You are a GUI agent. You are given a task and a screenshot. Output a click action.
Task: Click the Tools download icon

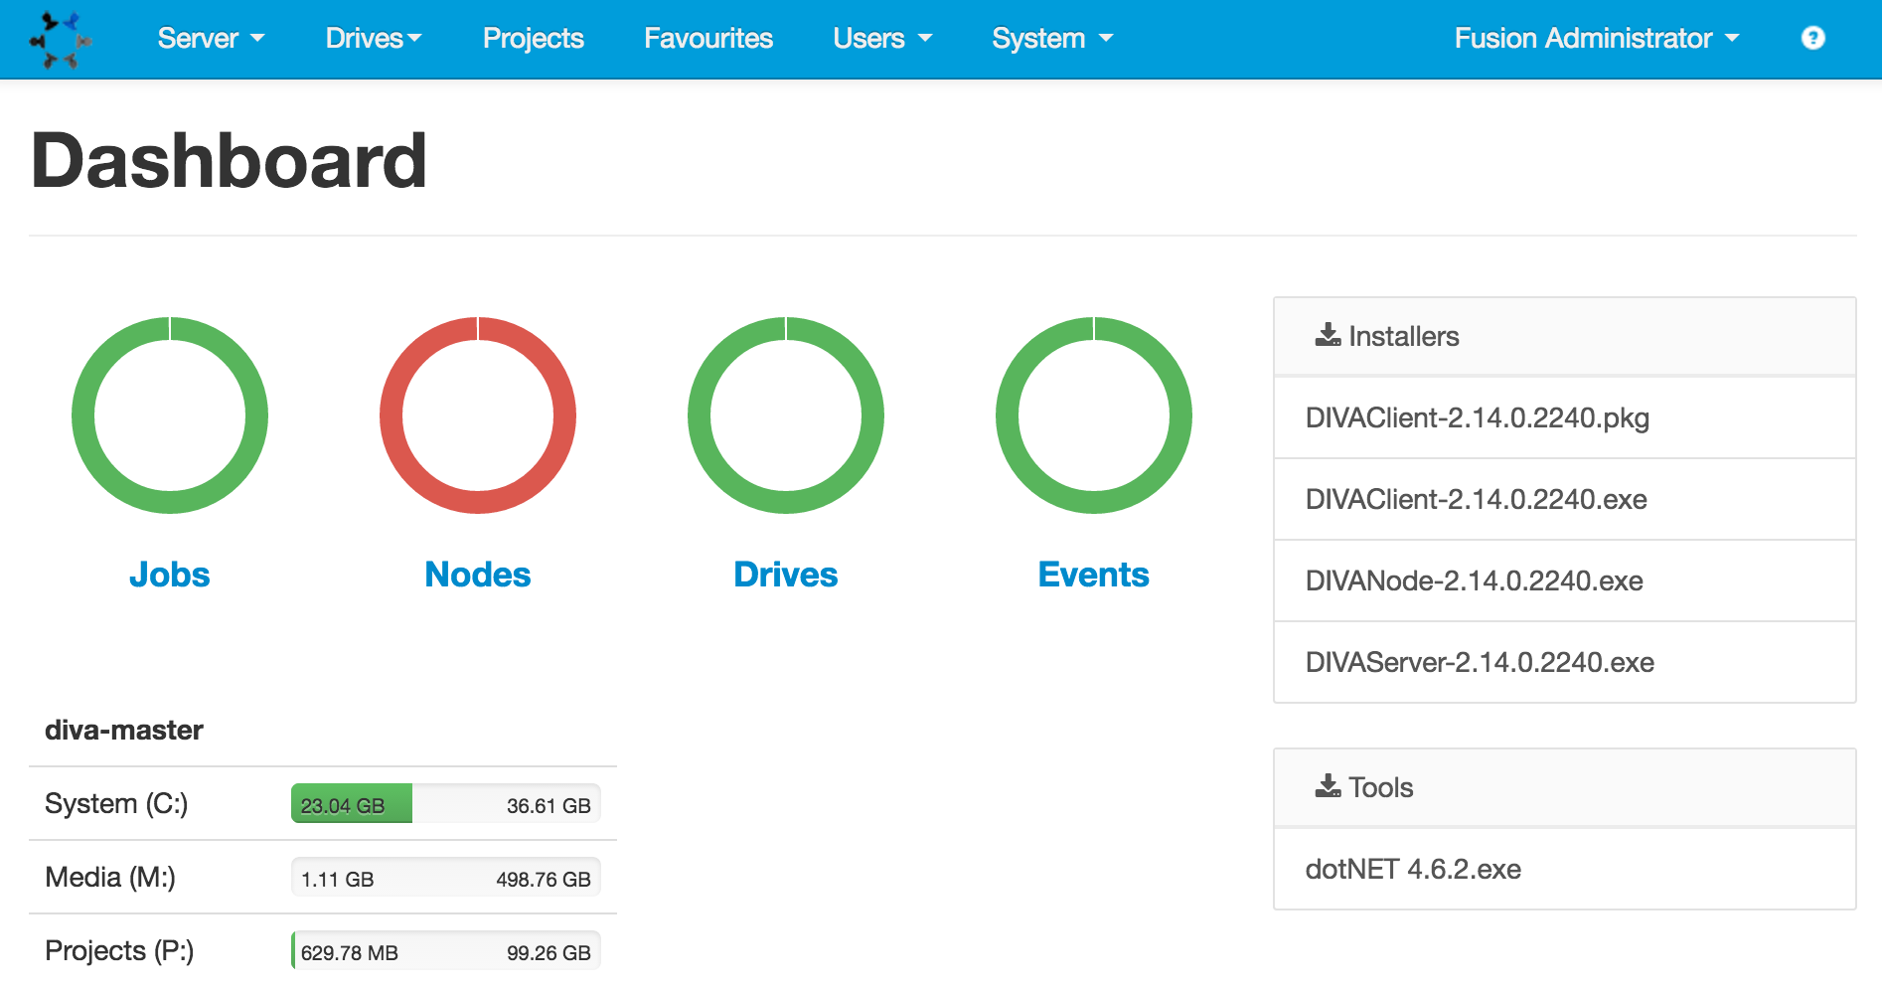click(1328, 786)
